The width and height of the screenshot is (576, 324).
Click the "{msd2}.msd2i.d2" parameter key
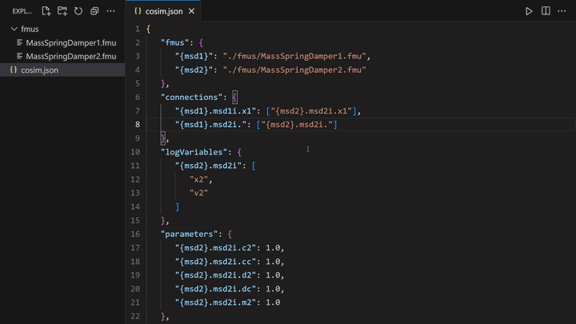pos(215,275)
